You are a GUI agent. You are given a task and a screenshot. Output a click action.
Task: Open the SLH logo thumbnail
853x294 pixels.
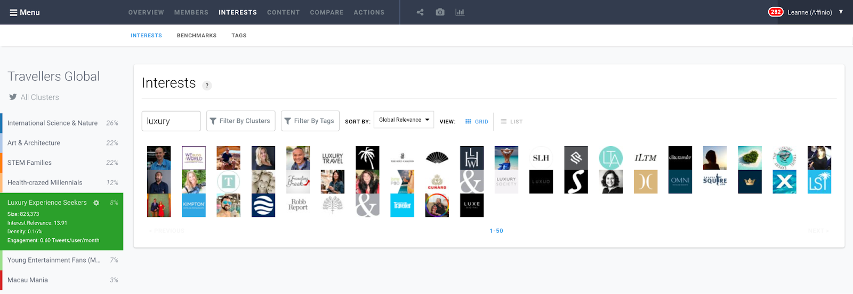click(x=541, y=158)
